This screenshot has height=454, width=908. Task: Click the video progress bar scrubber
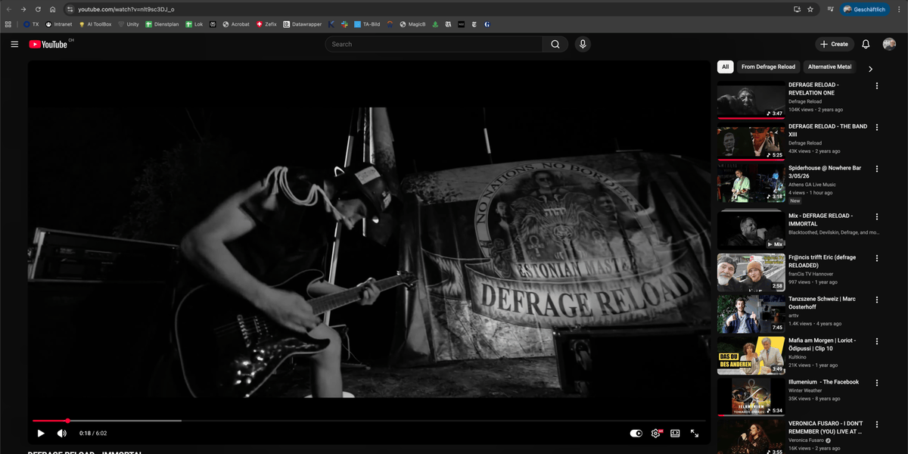pos(67,421)
